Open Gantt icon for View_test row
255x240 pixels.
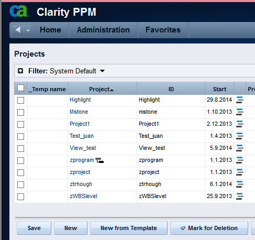click(240, 148)
